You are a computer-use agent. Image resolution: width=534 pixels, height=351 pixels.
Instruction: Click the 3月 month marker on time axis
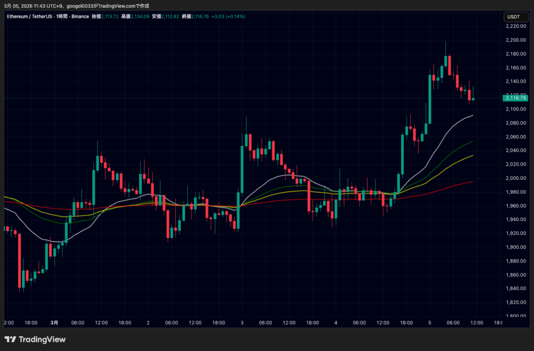(x=54, y=322)
